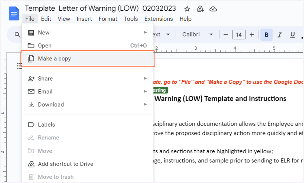This screenshot has width=304, height=183.
Task: Click the Labels tag icon
Action: click(x=31, y=125)
